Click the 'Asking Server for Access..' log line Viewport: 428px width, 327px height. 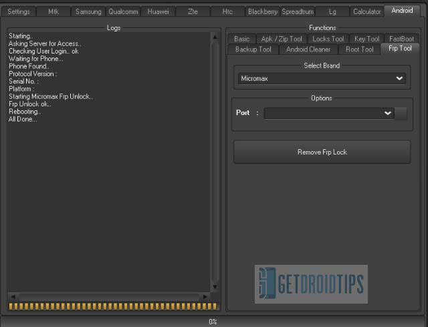(45, 43)
